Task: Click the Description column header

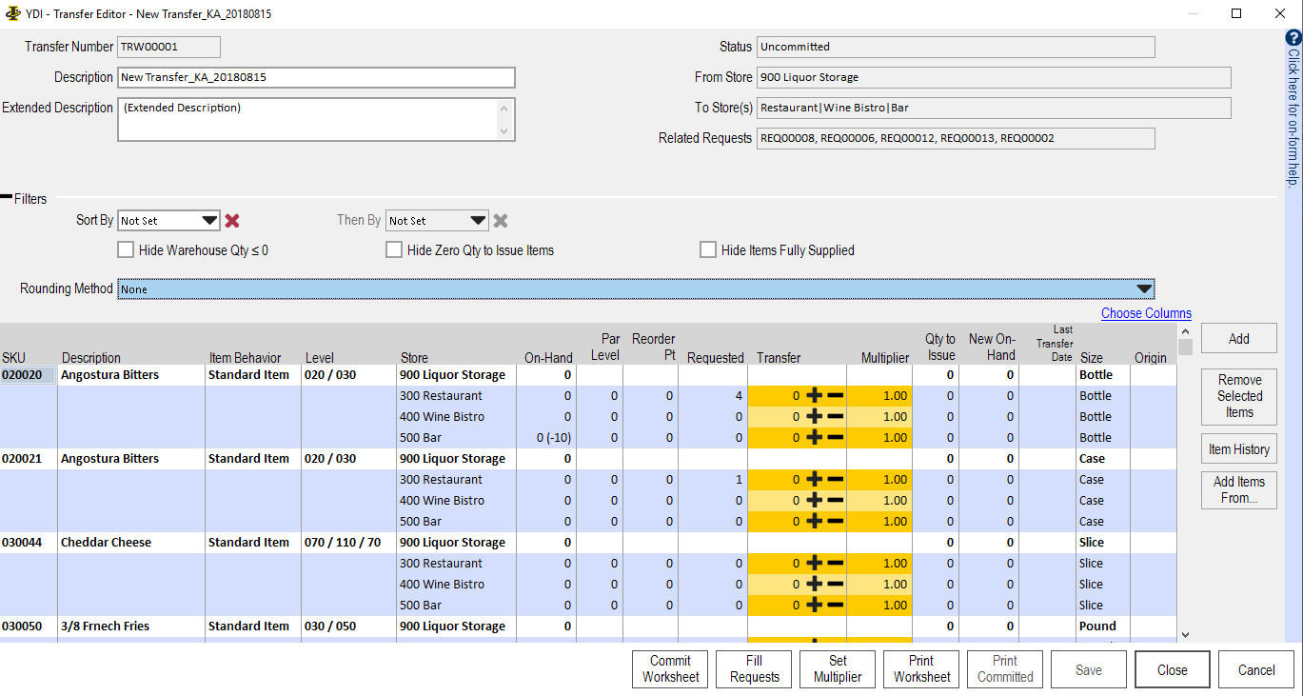Action: [x=91, y=358]
